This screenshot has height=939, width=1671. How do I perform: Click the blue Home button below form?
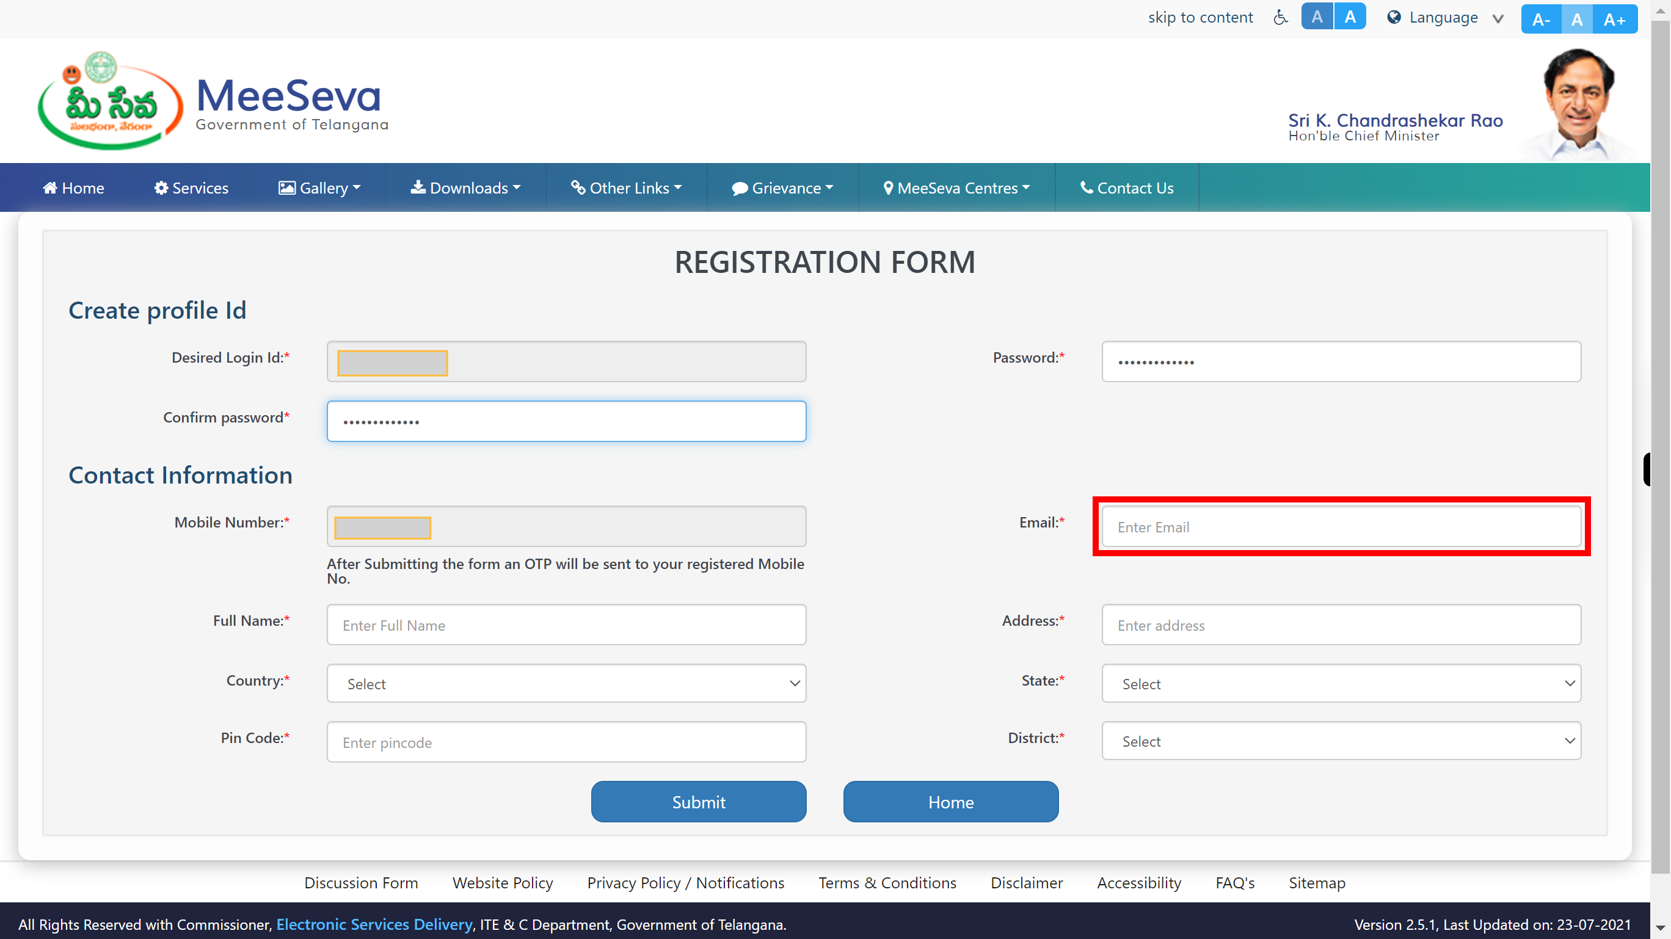tap(951, 802)
